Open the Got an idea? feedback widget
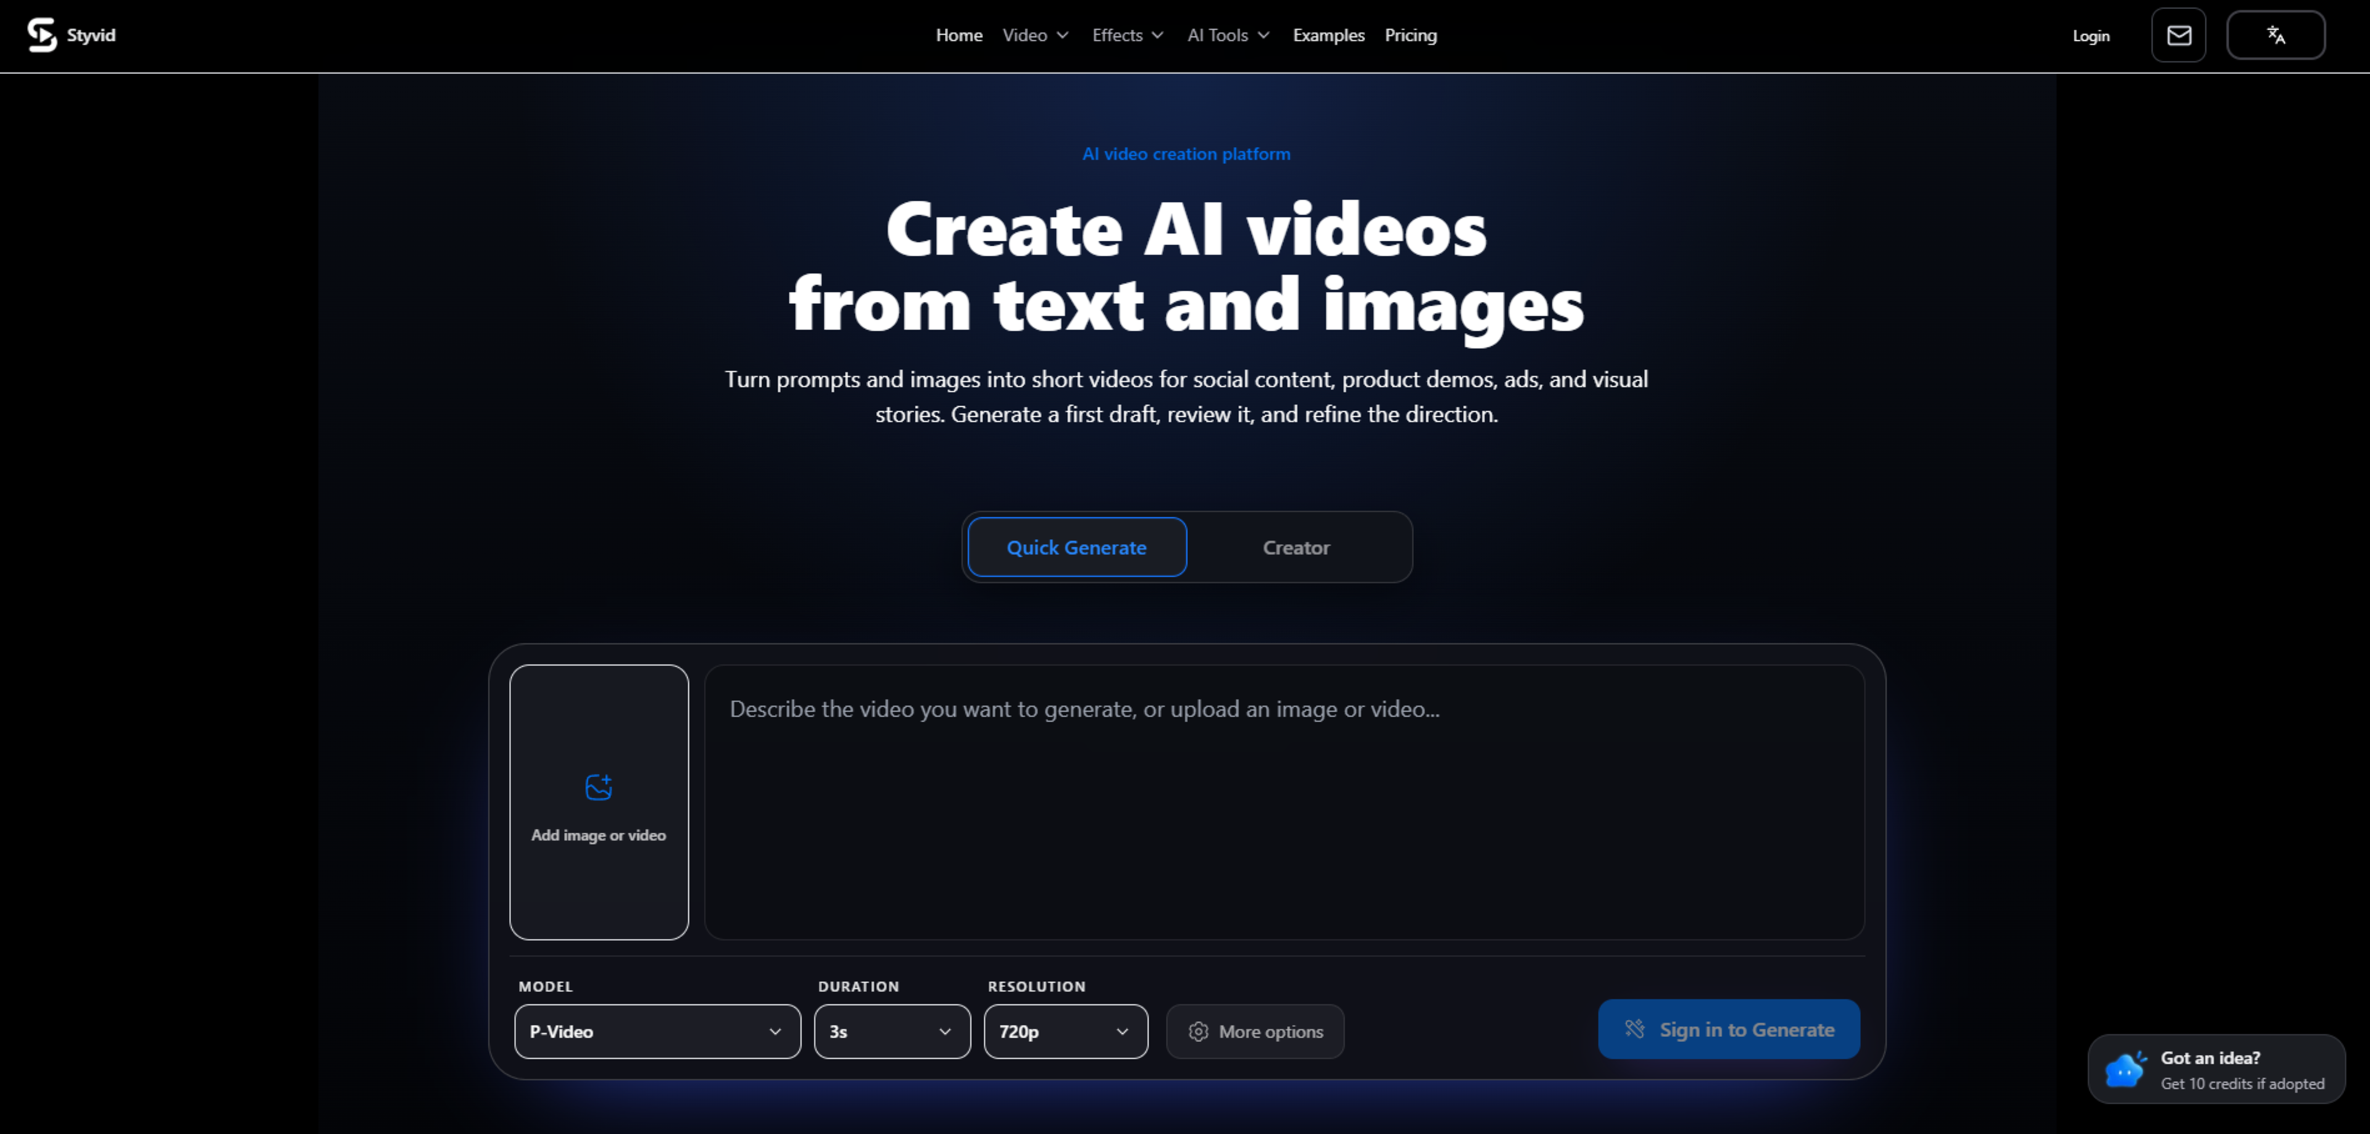Screen dimensions: 2370x1134 [2216, 1069]
